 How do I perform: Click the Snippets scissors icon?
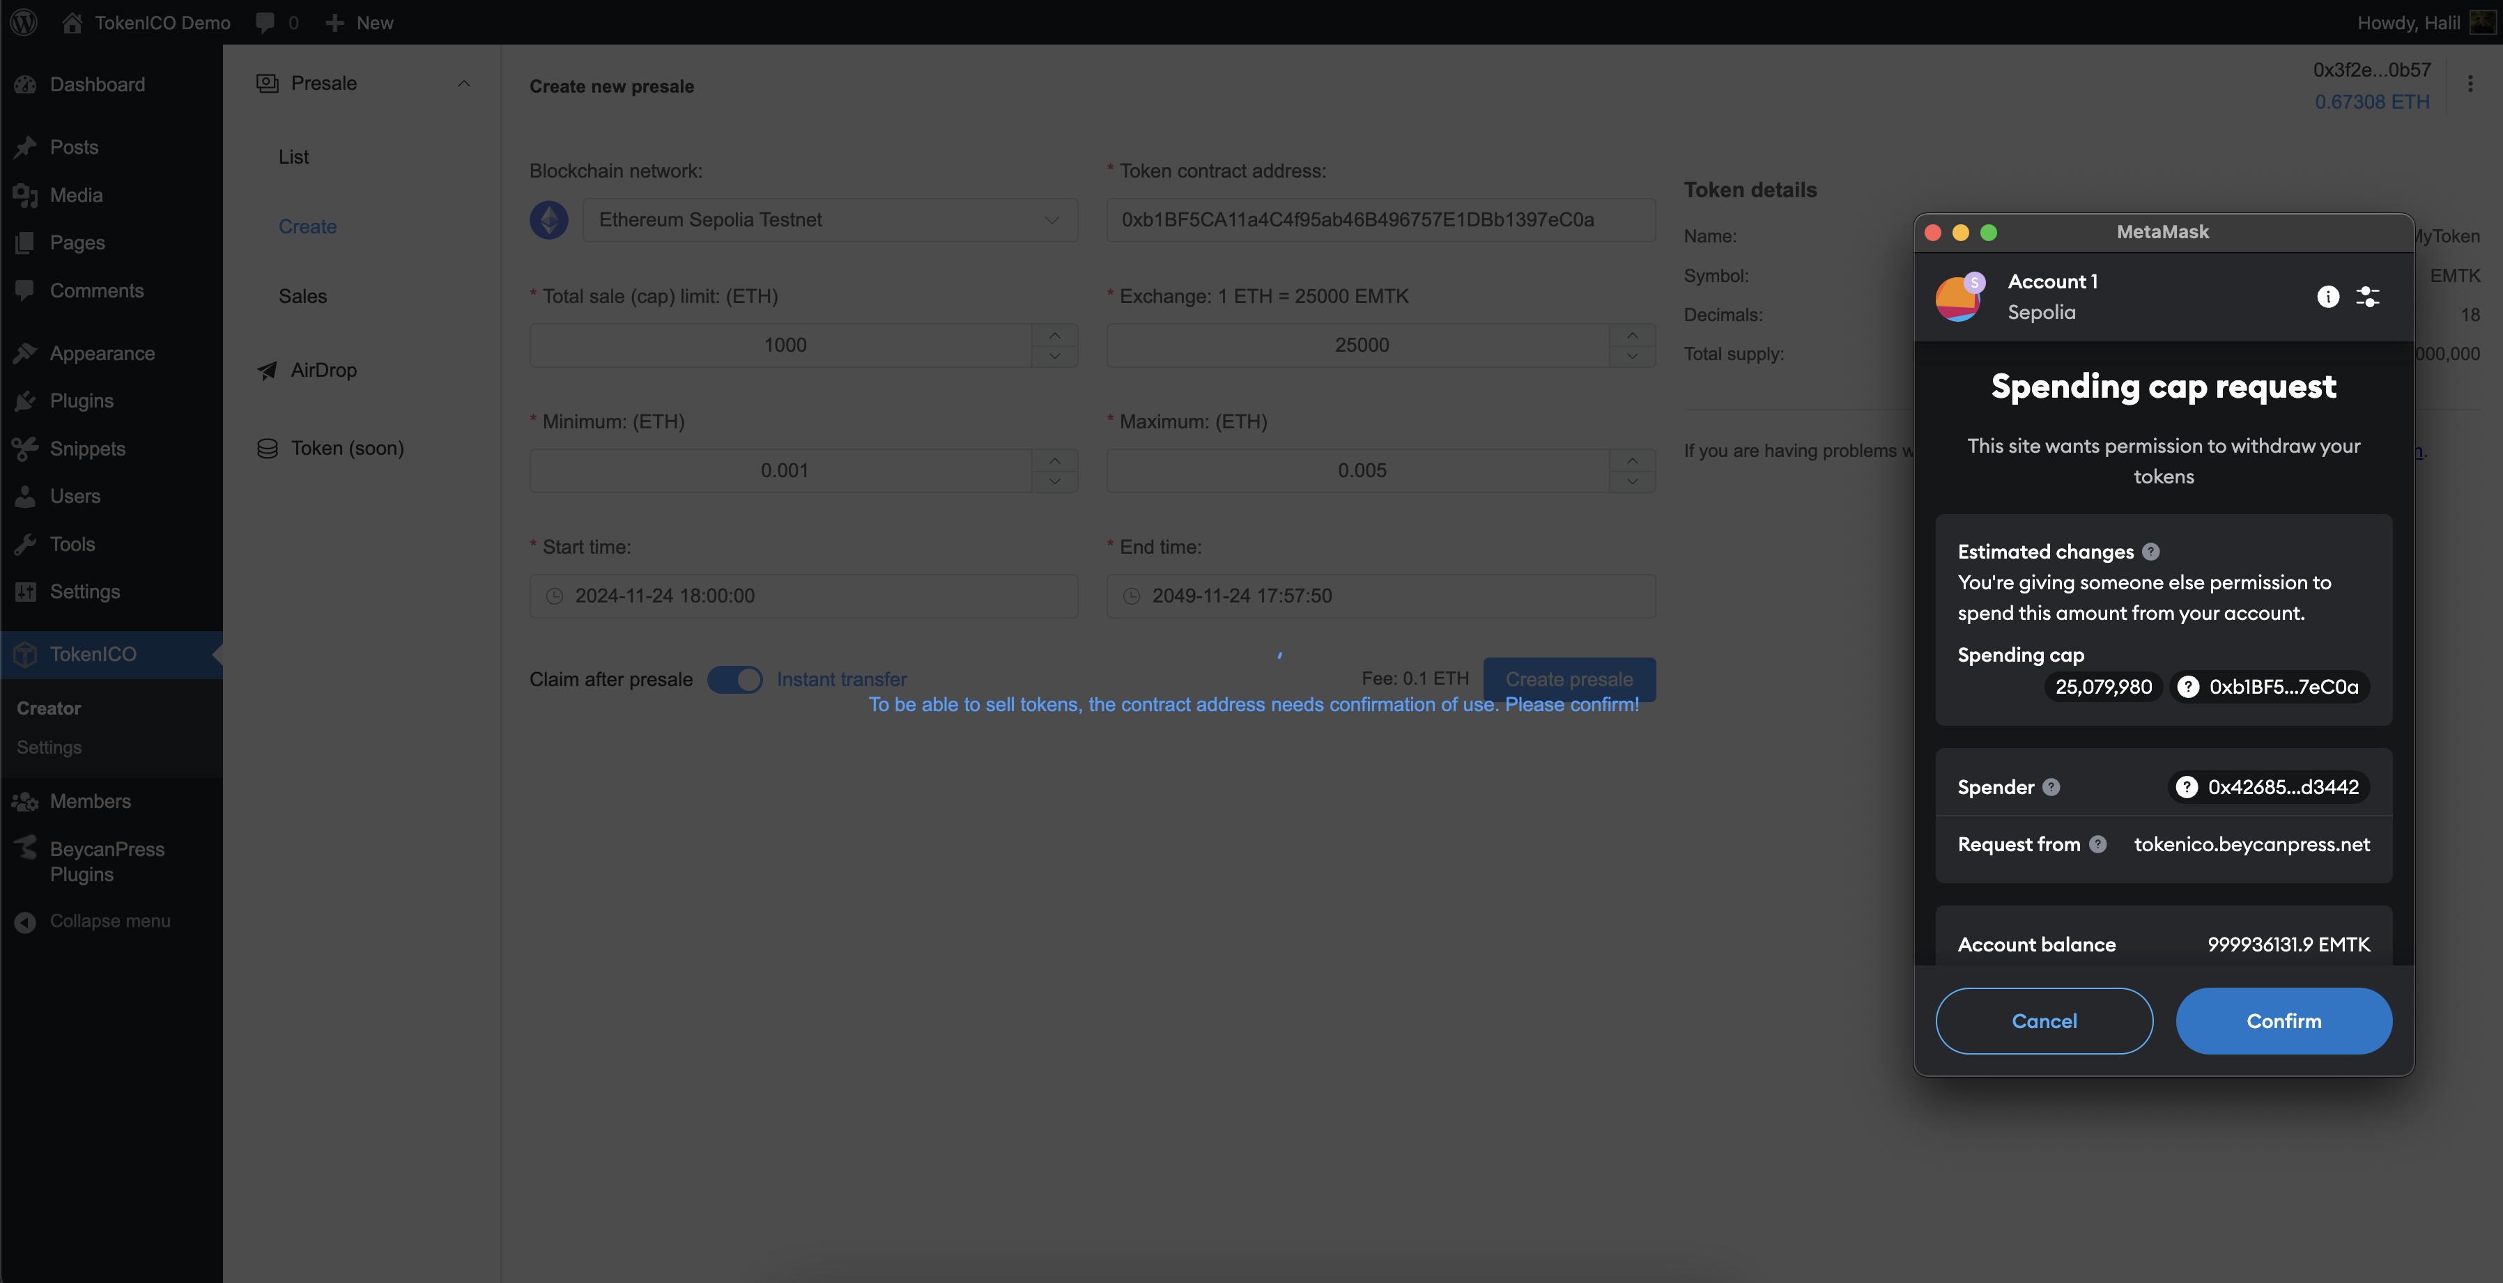(x=25, y=449)
